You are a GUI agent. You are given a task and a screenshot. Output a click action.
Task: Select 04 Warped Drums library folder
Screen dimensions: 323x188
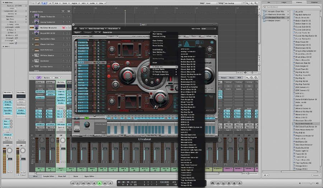coord(276,20)
